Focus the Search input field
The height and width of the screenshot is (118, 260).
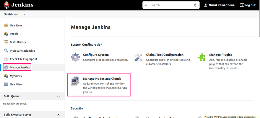coord(171,5)
